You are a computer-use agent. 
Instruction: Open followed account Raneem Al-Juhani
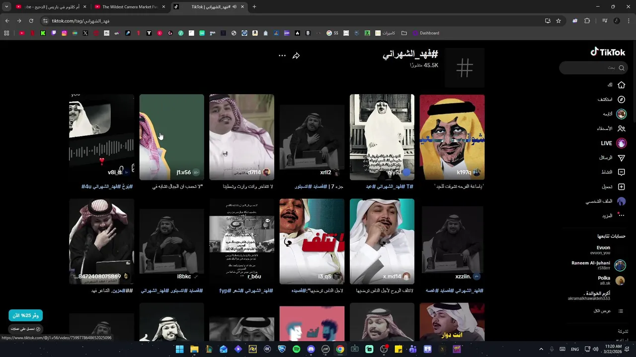pyautogui.click(x=598, y=265)
